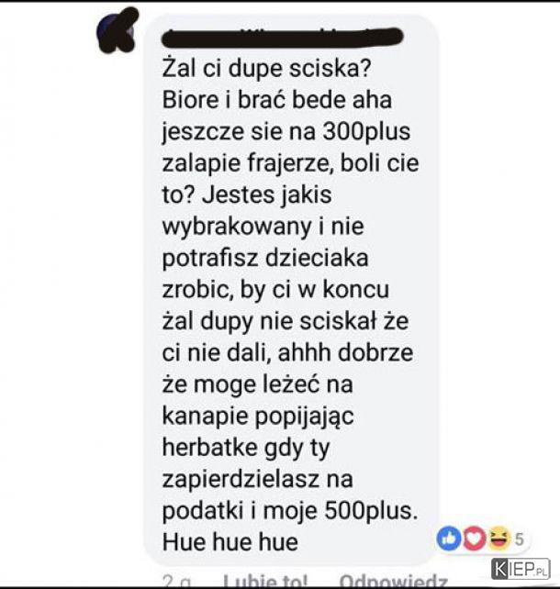Click the blue thumbs-up Like reaction icon
This screenshot has width=560, height=589.
pos(449,539)
